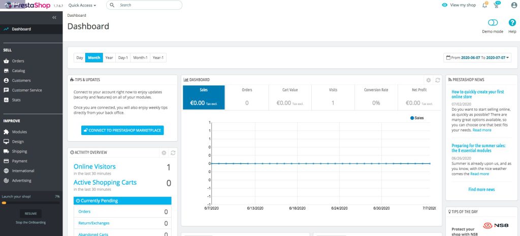Click the Design monitor icon

(6, 142)
